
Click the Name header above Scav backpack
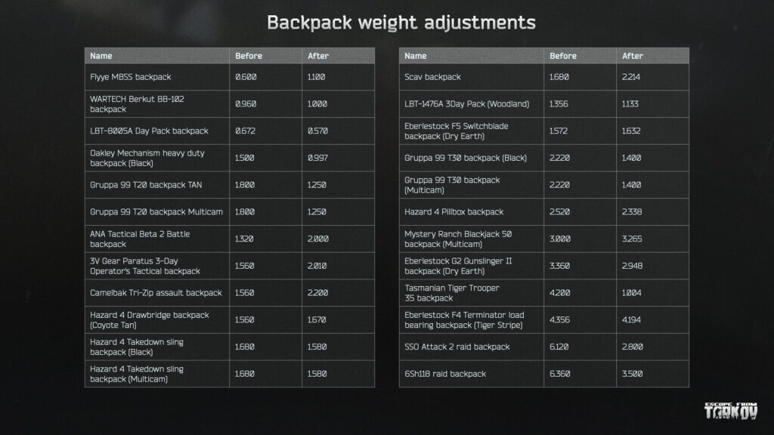tap(416, 56)
